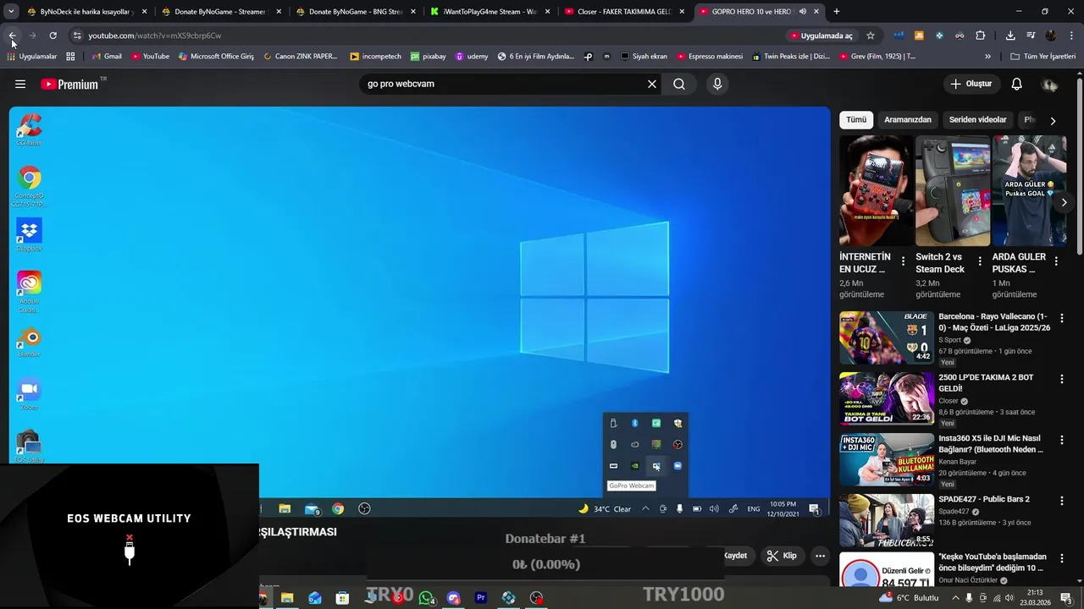This screenshot has width=1084, height=609.
Task: Open the tab search dropdown arrow
Action: (x=11, y=12)
